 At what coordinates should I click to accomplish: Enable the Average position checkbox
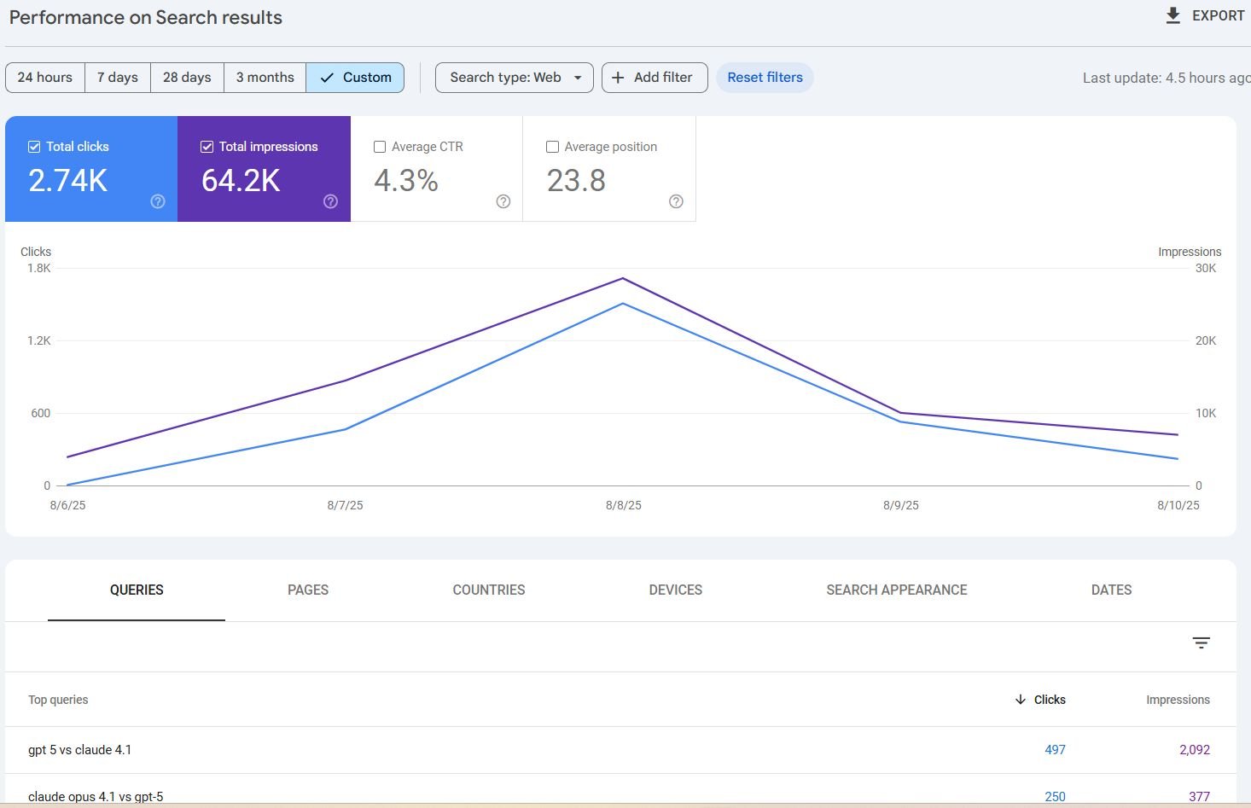tap(552, 147)
